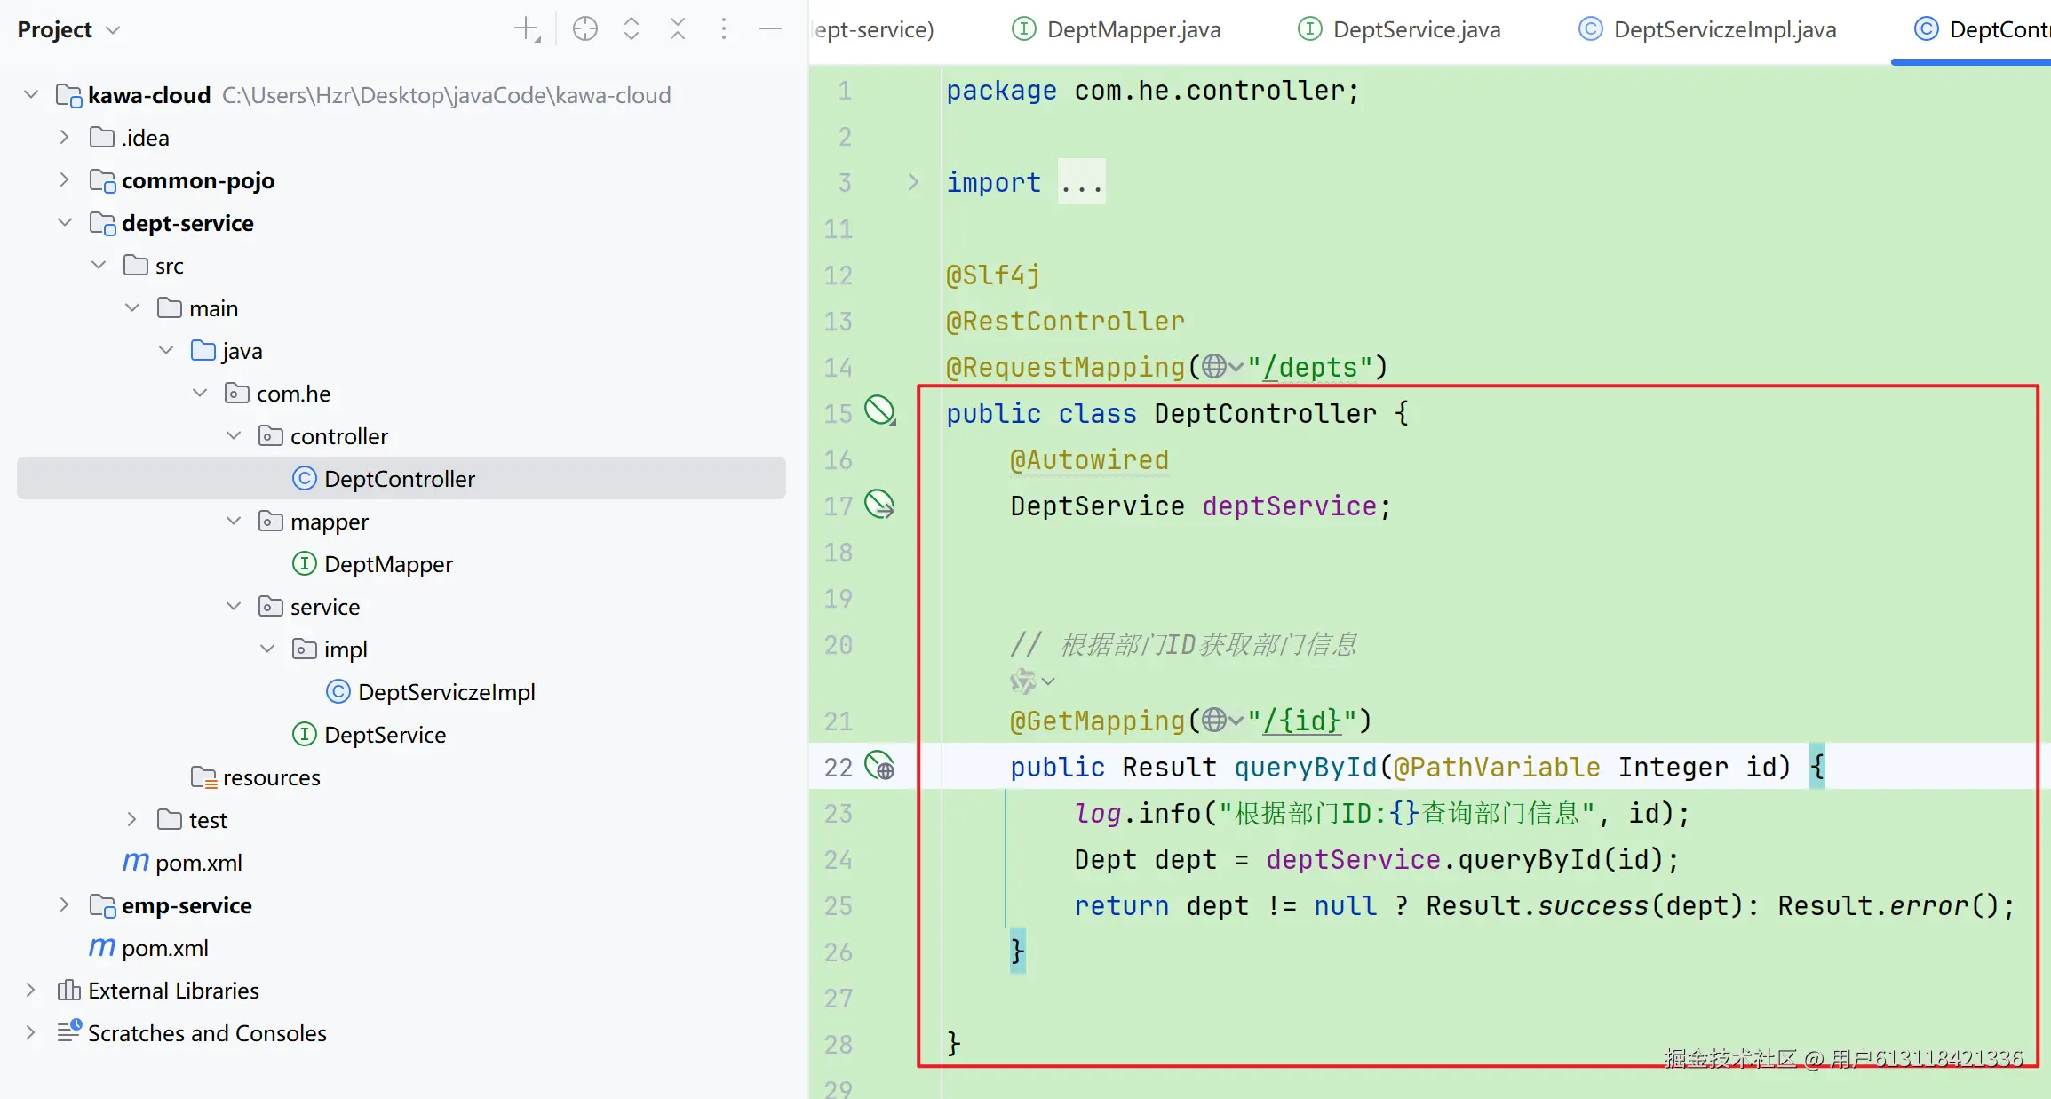This screenshot has height=1099, width=2051.
Task: Expand the emp-service module
Action: tap(64, 905)
